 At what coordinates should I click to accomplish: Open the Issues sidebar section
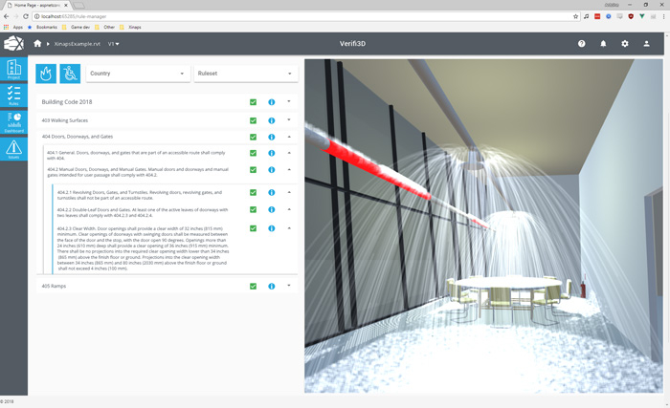tap(13, 149)
